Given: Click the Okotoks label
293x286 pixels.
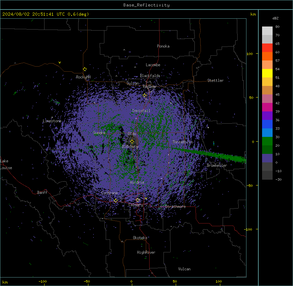Looking at the screenshot, I should tap(140, 238).
